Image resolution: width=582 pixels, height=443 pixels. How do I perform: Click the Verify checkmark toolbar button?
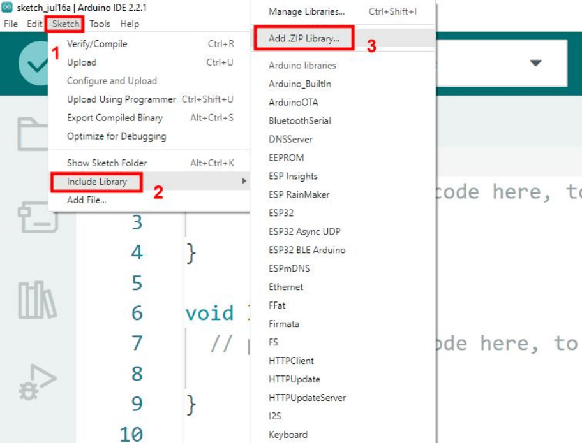[33, 64]
